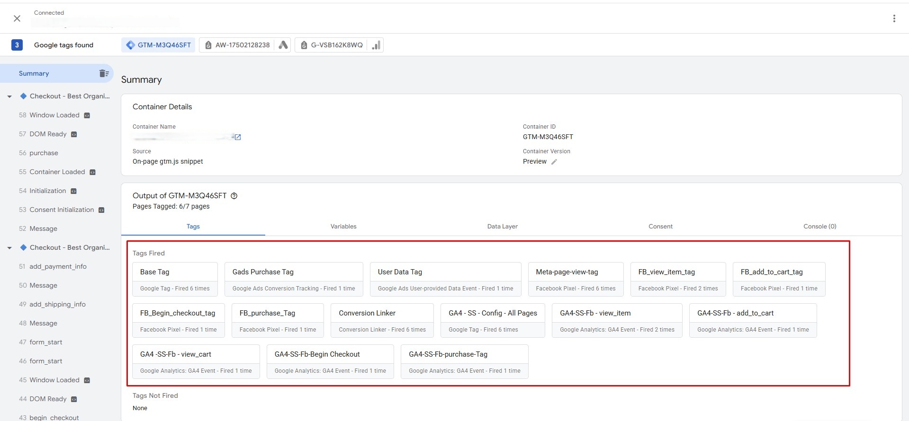
Task: Switch to the Variables tab
Action: click(343, 226)
